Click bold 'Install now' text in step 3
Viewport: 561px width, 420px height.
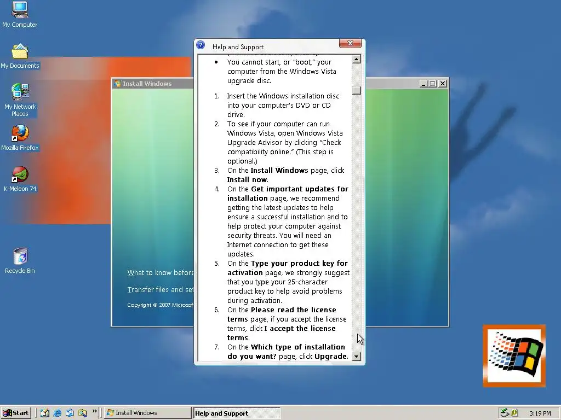[x=247, y=179]
